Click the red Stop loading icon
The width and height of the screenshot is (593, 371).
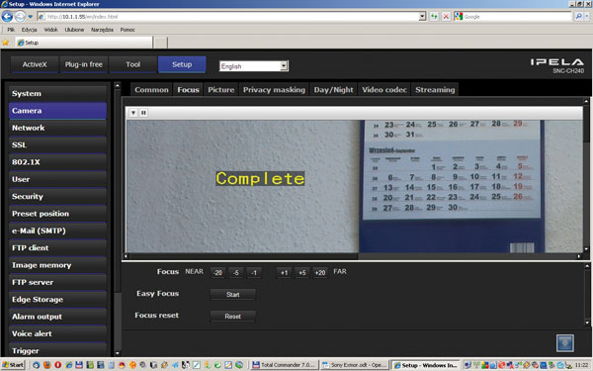(447, 16)
